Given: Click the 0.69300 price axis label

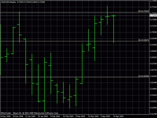Looking at the screenshot, I should click(153, 45).
